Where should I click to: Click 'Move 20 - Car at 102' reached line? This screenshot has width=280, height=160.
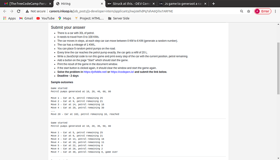click(x=85, y=114)
